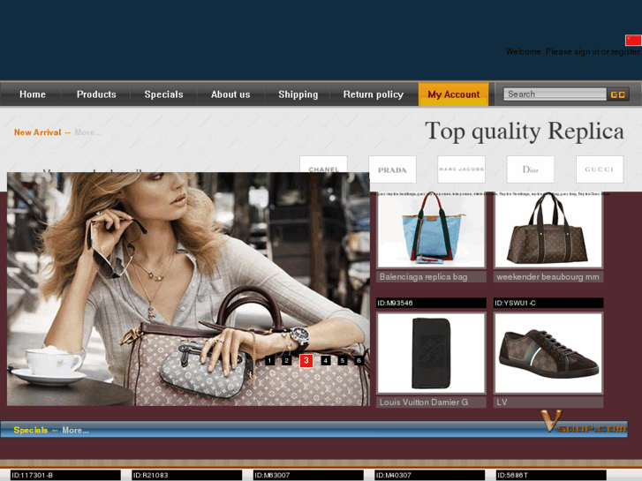
Task: Open the blue Balenciaga tote bag thumbnail
Action: click(431, 230)
